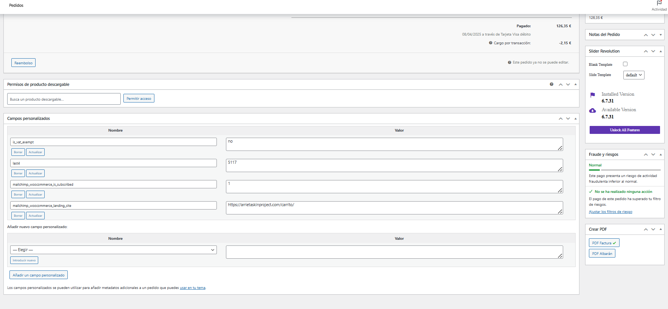668x309 pixels.
Task: Move Permisos de producto descargable panel down
Action: pos(568,84)
